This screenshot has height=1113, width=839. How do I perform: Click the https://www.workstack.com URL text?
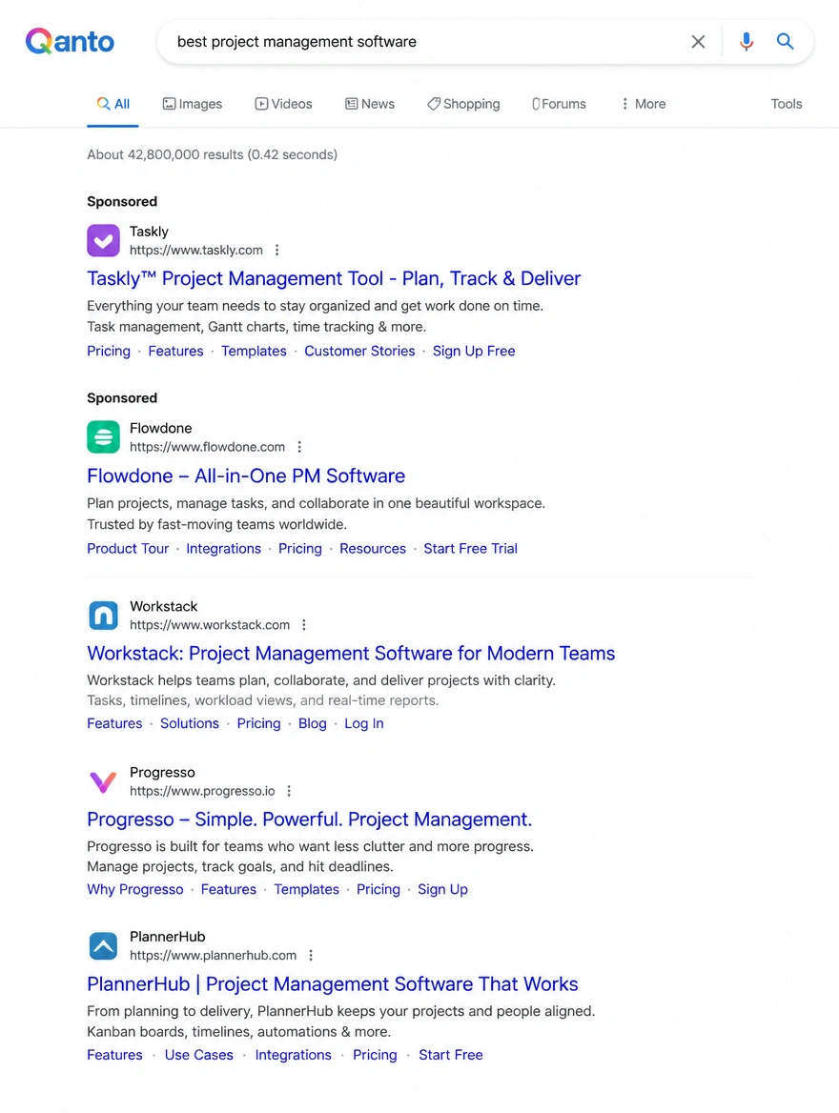210,625
